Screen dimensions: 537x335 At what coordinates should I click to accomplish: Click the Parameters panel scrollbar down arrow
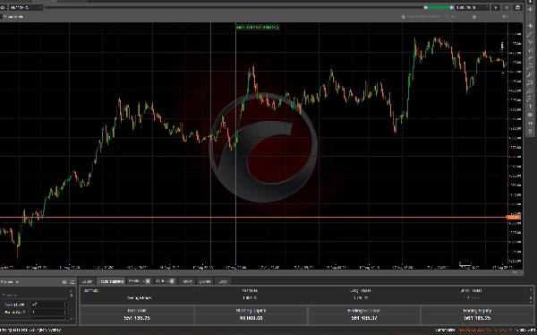[x=72, y=319]
